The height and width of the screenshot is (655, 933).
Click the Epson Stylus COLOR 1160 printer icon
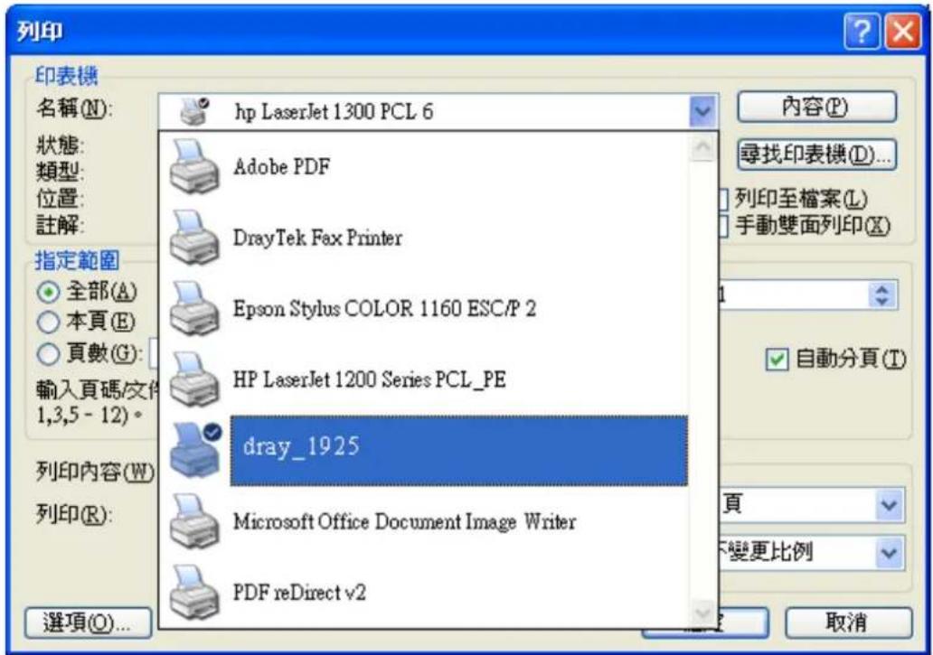[x=194, y=308]
